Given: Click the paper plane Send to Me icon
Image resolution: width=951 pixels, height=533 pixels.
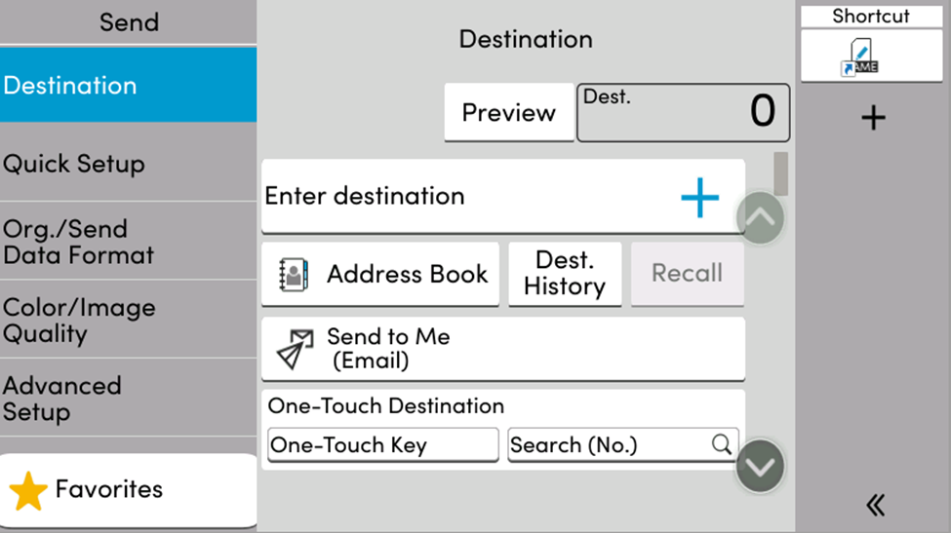Looking at the screenshot, I should pos(296,349).
